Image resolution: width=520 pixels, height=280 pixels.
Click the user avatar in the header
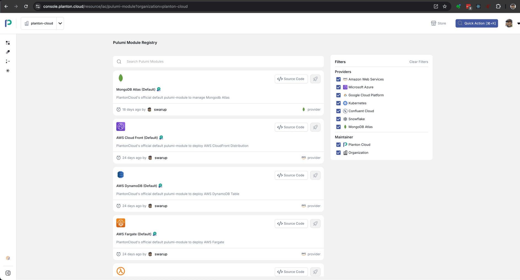(x=509, y=23)
